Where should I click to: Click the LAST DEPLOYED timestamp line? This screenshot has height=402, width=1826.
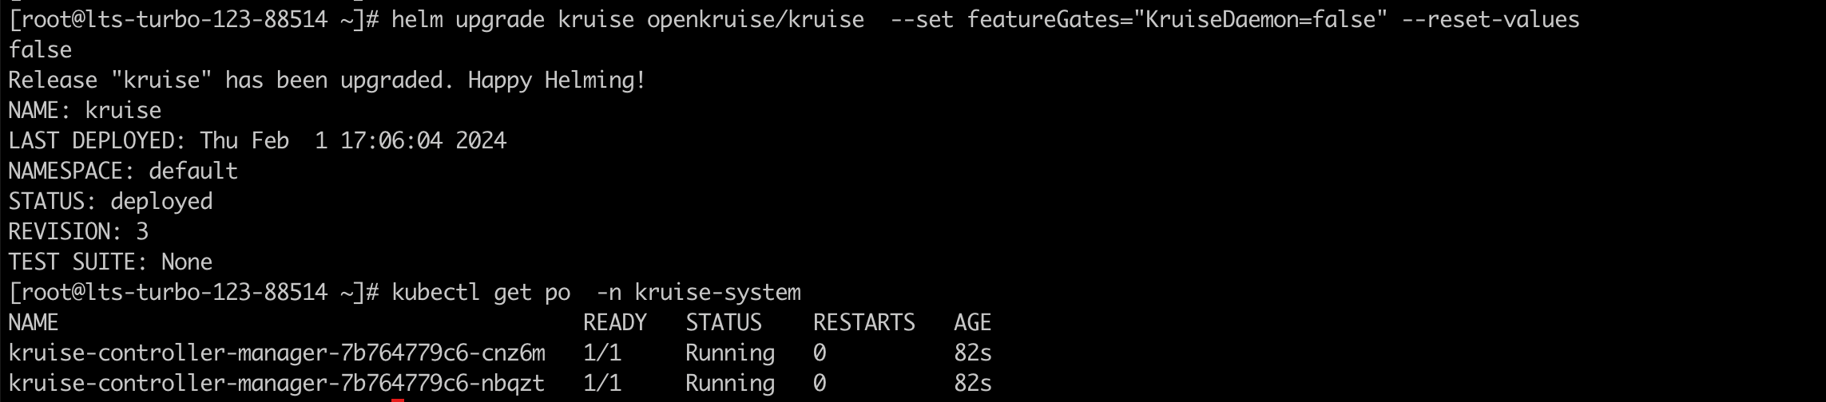257,140
